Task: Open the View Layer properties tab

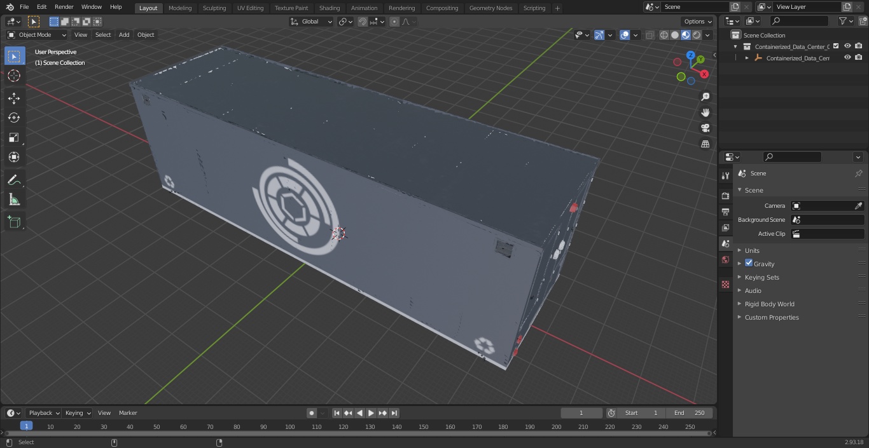Action: coord(725,227)
